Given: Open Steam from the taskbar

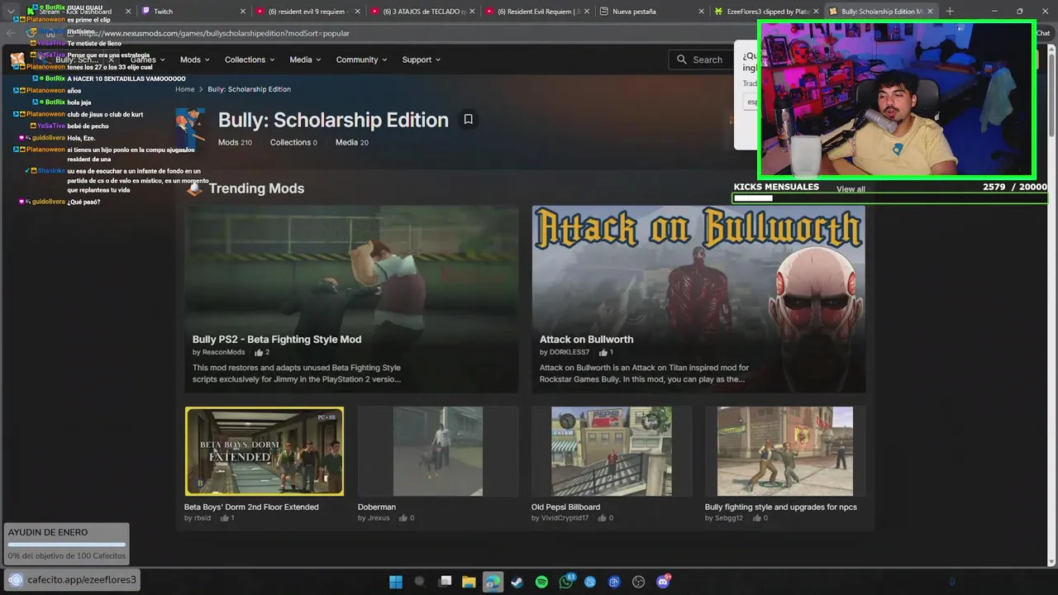Looking at the screenshot, I should tap(517, 582).
